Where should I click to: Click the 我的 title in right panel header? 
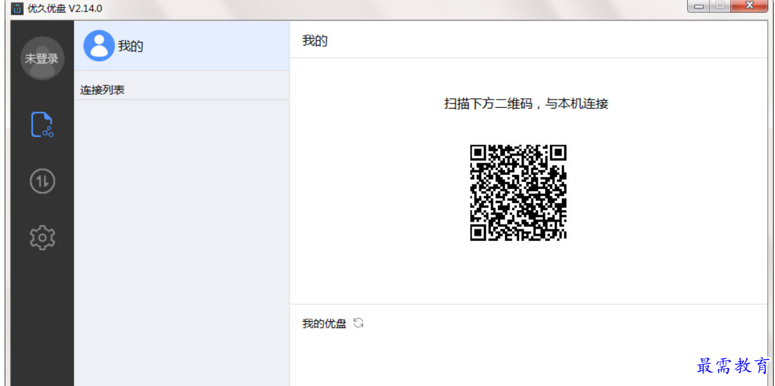(315, 41)
